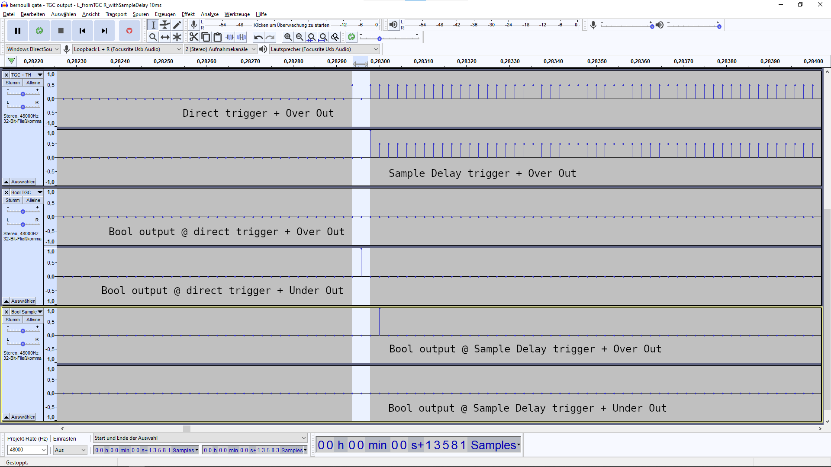Open the Bearbeiten menu

coord(33,14)
